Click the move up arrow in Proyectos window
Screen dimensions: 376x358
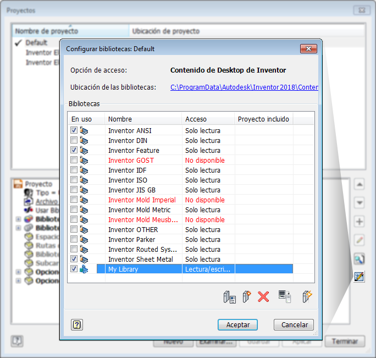tap(359, 184)
